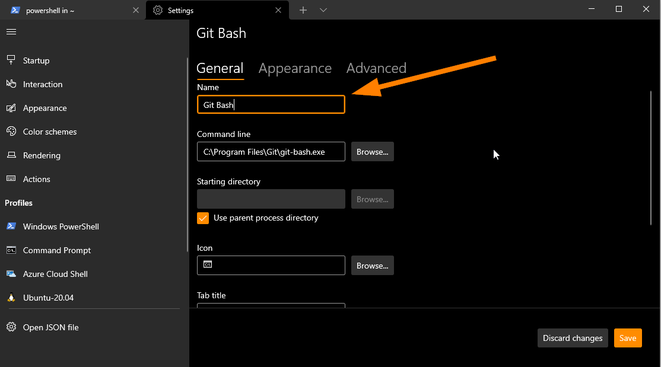Add a new tab with plus button
This screenshot has height=367, width=661.
tap(303, 10)
